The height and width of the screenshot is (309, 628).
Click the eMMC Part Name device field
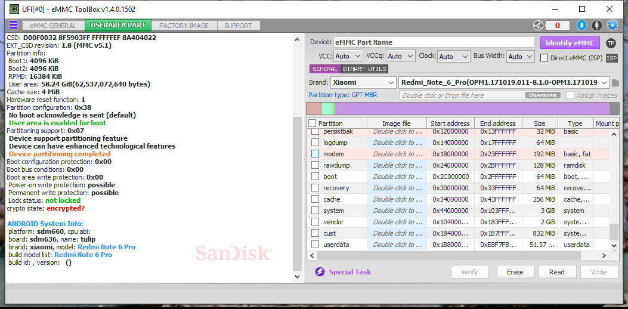(434, 42)
